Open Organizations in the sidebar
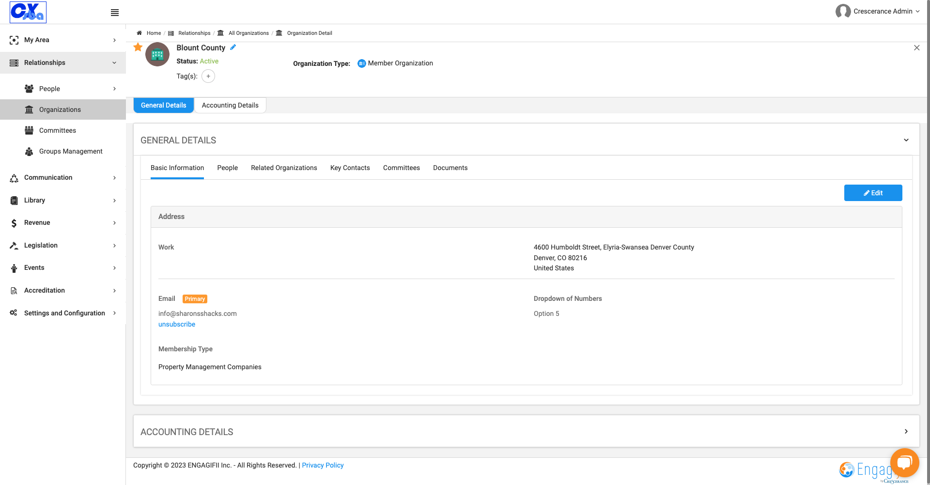 (63, 110)
